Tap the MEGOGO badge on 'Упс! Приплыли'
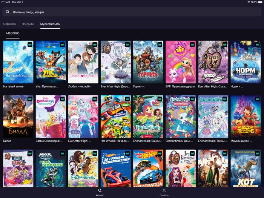Image resolution: width=264 pixels, height=198 pixels. [62, 45]
